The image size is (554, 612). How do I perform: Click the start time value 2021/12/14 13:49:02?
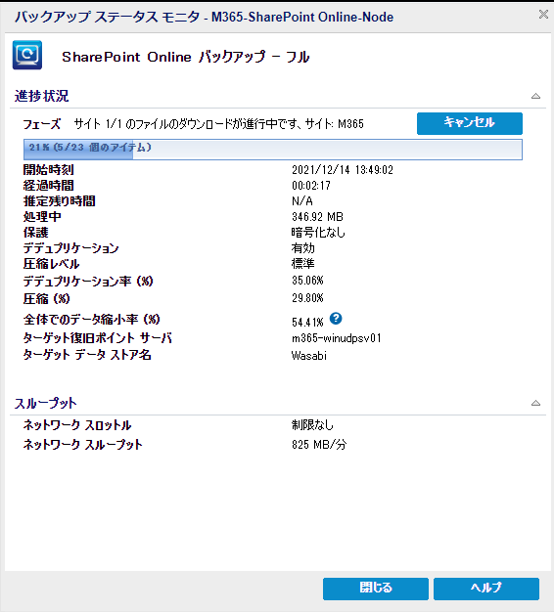click(x=343, y=170)
